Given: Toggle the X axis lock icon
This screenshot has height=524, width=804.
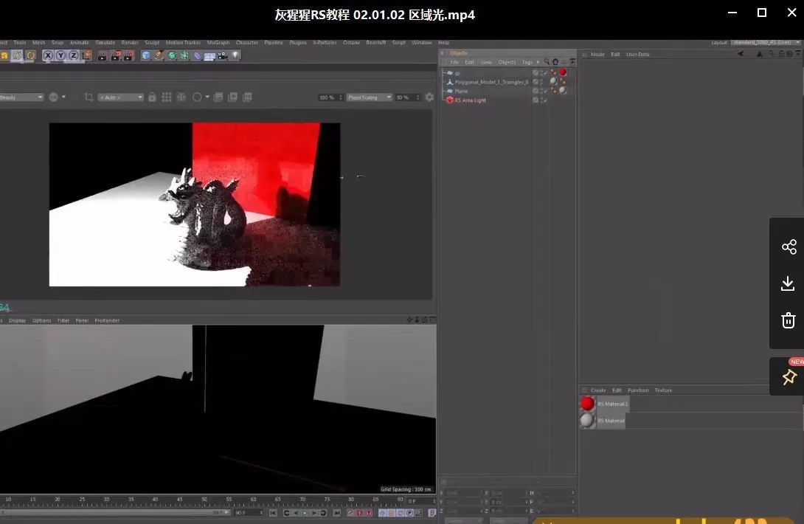Looking at the screenshot, I should click(x=49, y=55).
